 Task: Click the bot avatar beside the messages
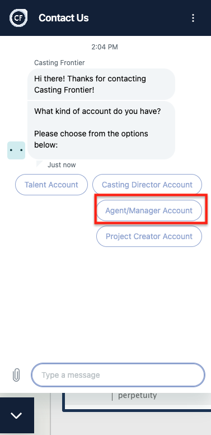pos(16,150)
